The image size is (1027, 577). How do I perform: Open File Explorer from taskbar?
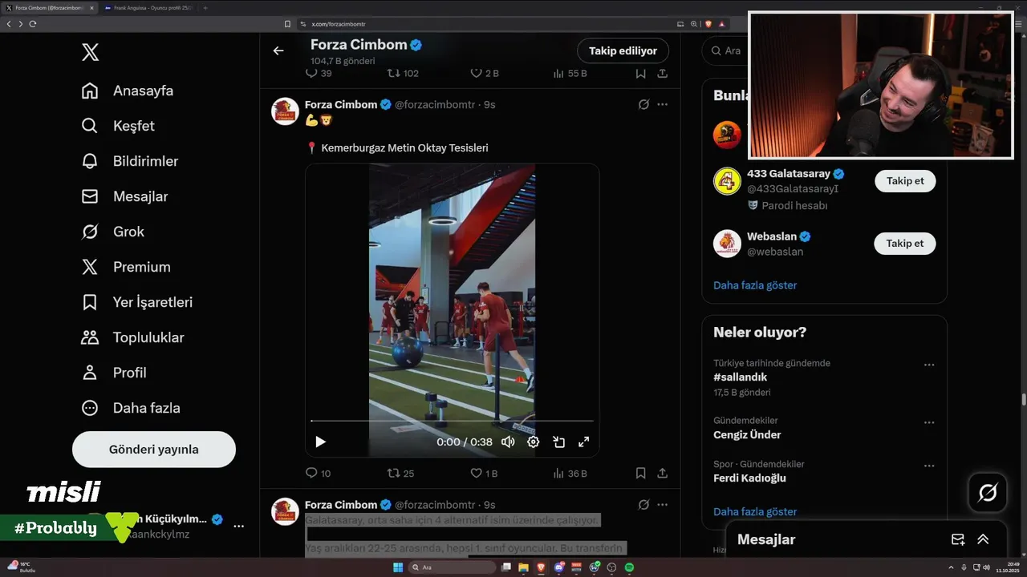524,567
